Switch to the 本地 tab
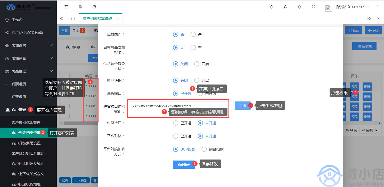Image resolution: width=384 pixels, height=187 pixels. pos(65,31)
